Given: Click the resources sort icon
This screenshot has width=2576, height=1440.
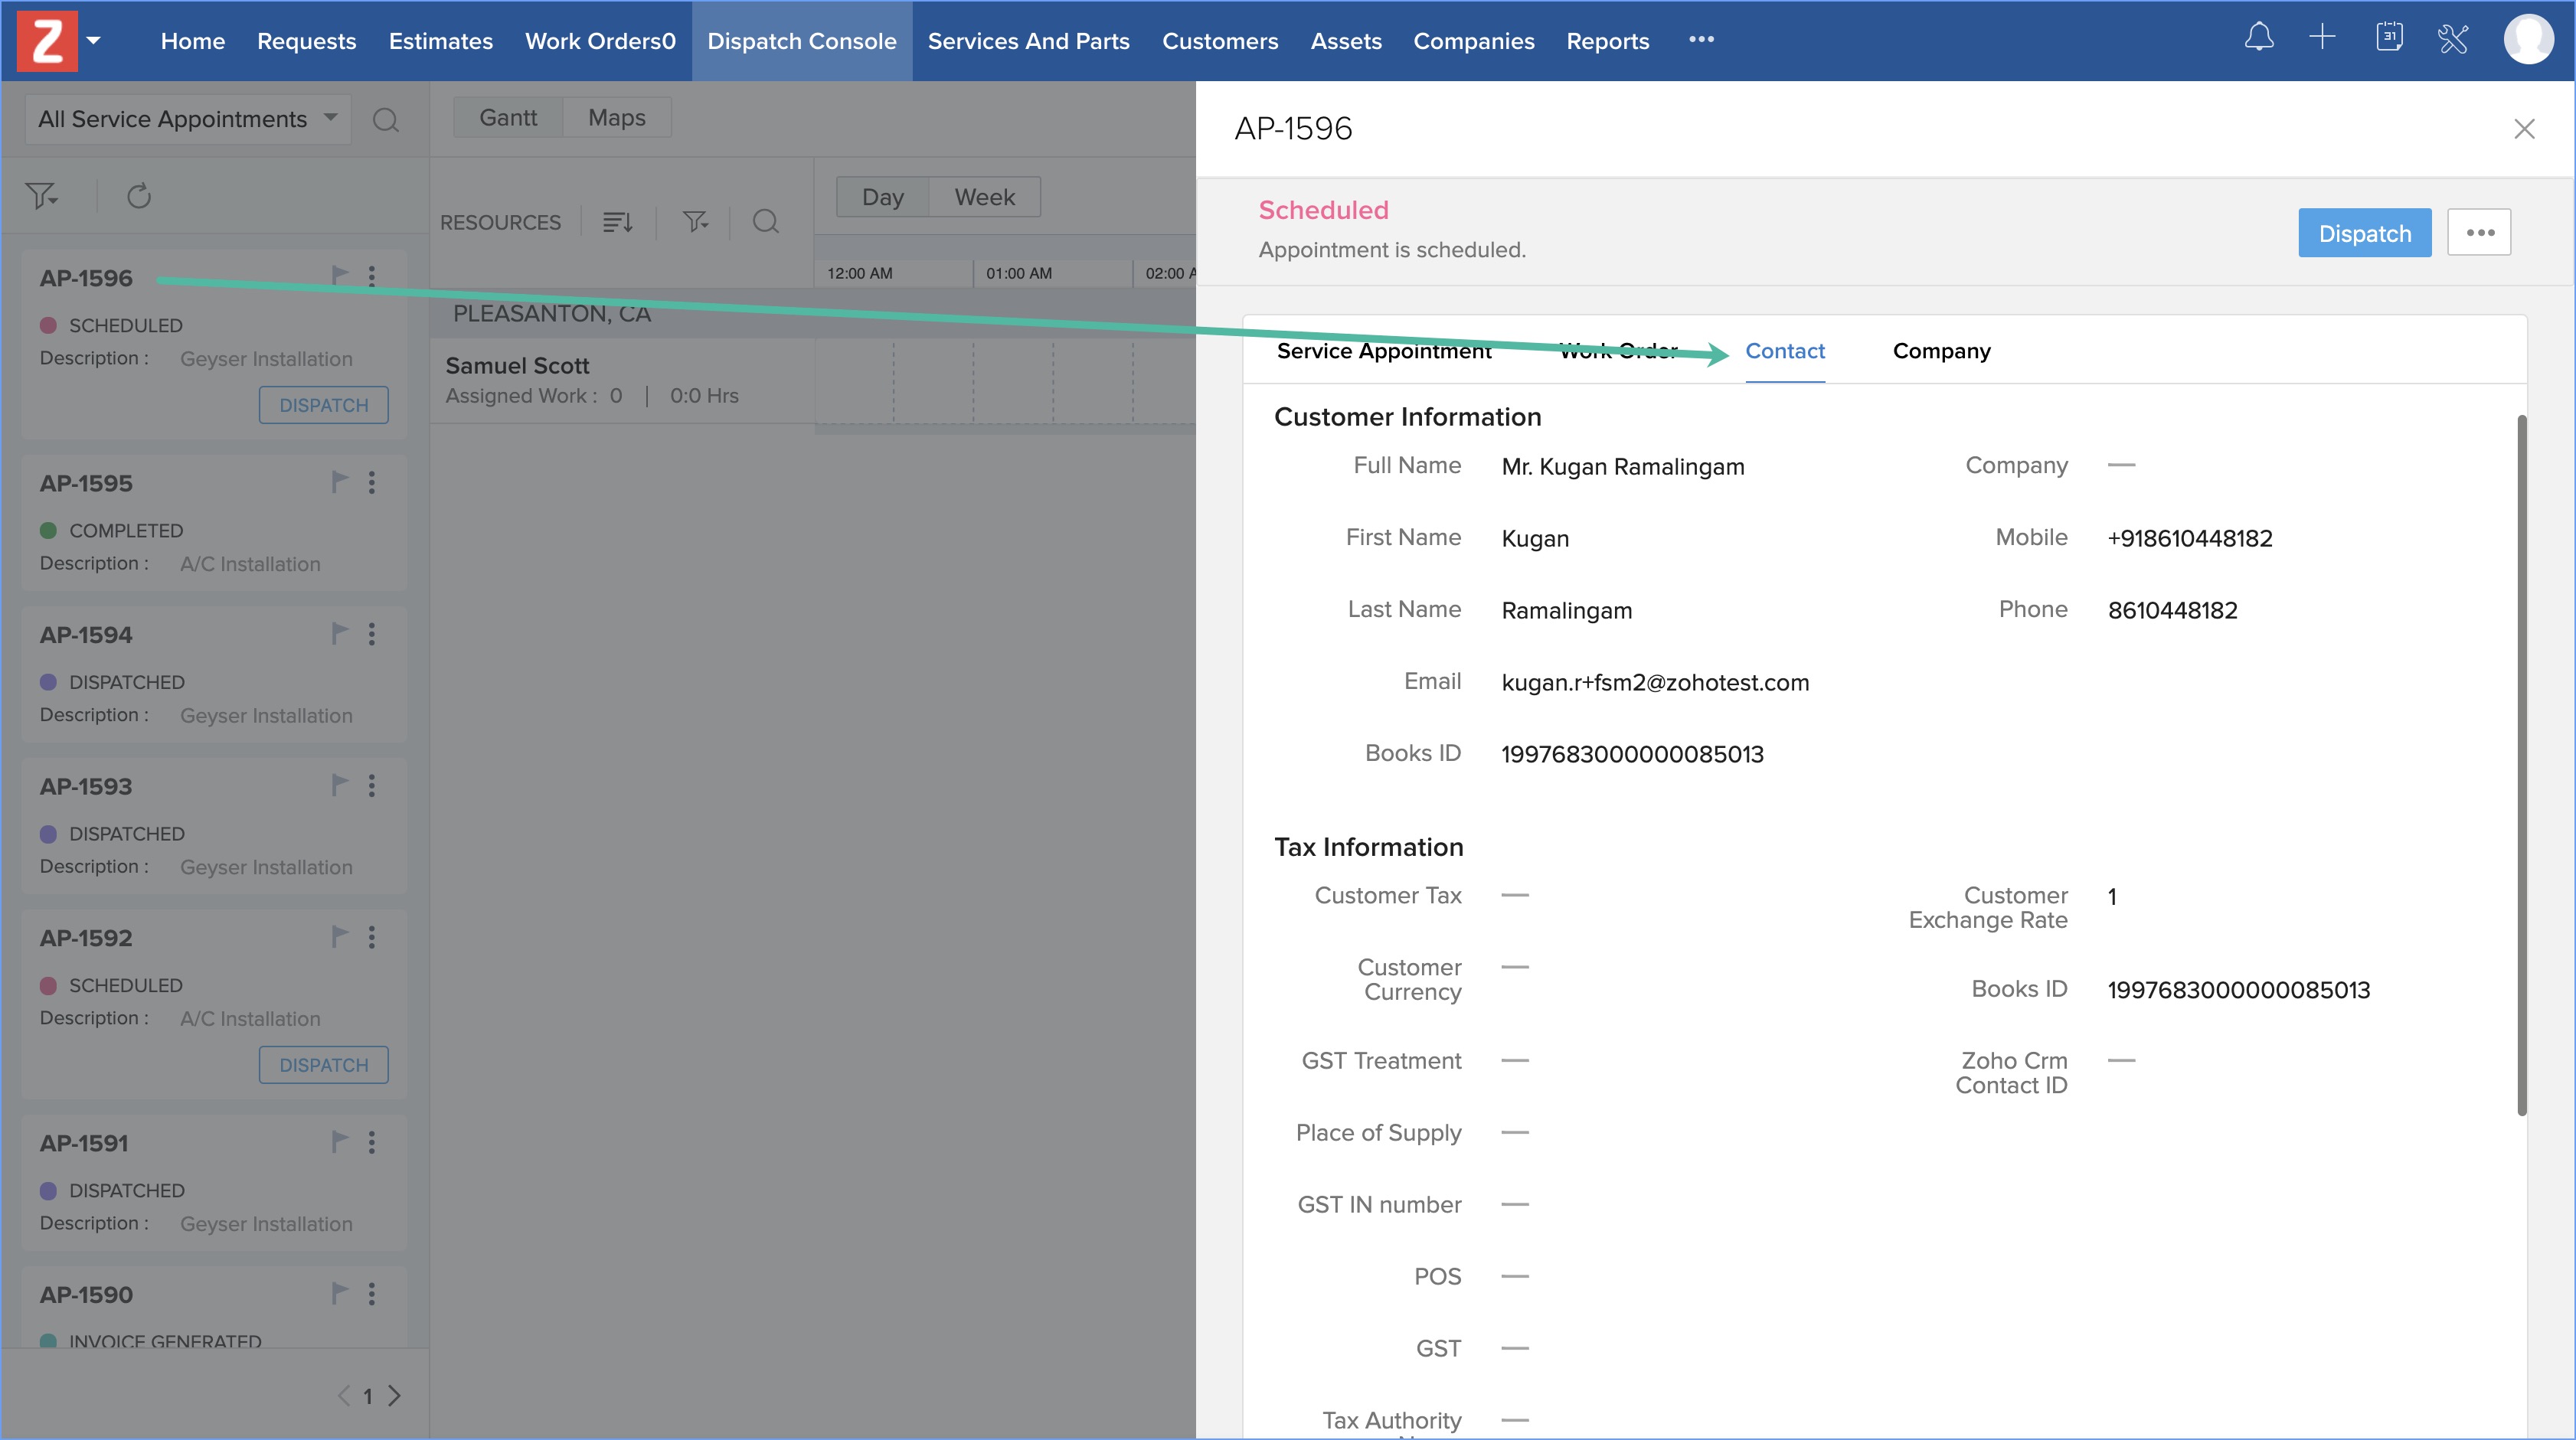Looking at the screenshot, I should [618, 222].
